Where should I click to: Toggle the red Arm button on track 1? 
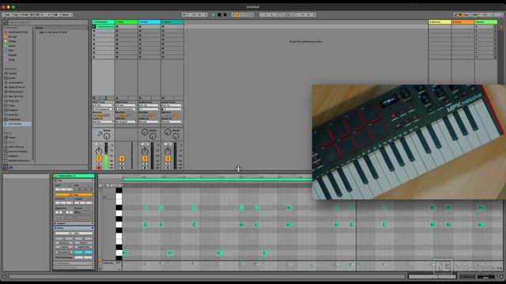pos(99,168)
